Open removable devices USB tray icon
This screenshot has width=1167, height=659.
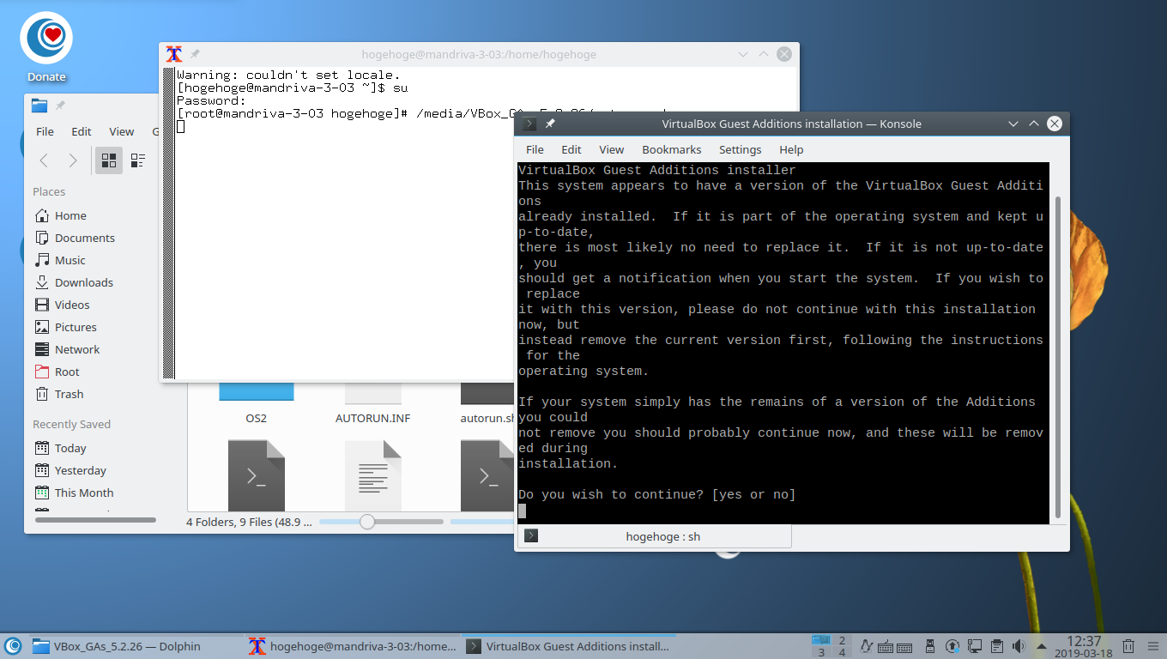tap(931, 646)
